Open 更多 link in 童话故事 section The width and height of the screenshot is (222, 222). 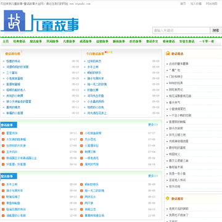[153, 125]
